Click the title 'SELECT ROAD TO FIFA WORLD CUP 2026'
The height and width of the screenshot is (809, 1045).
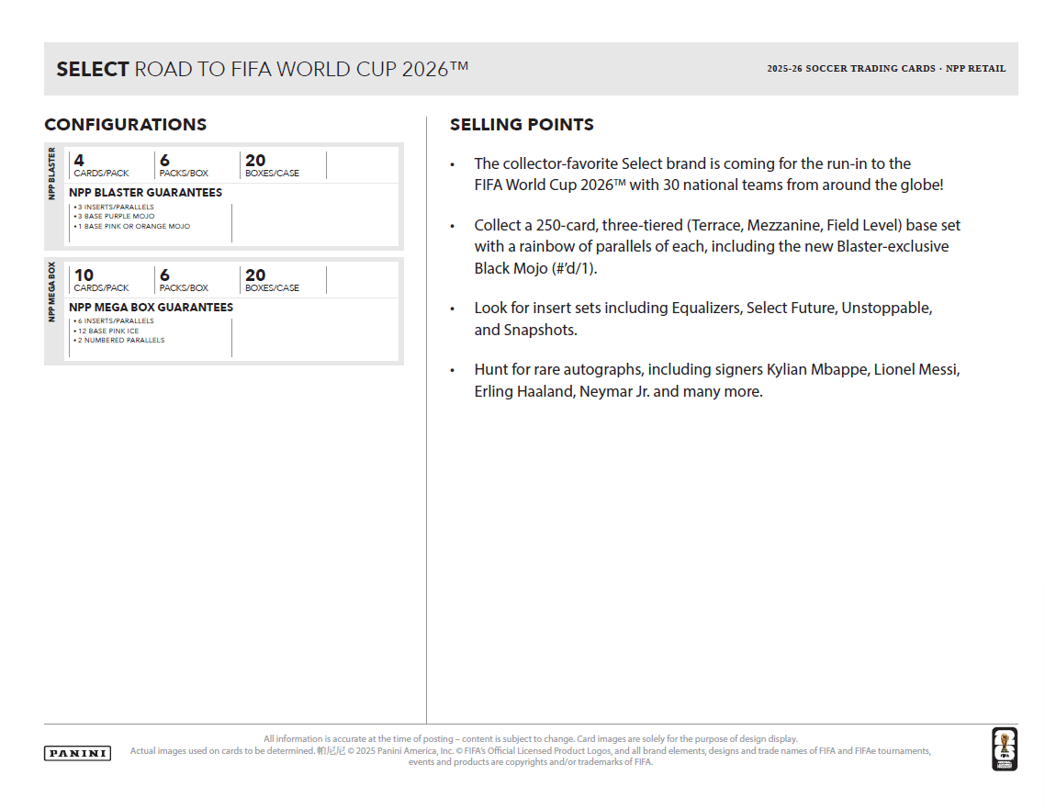tap(262, 69)
